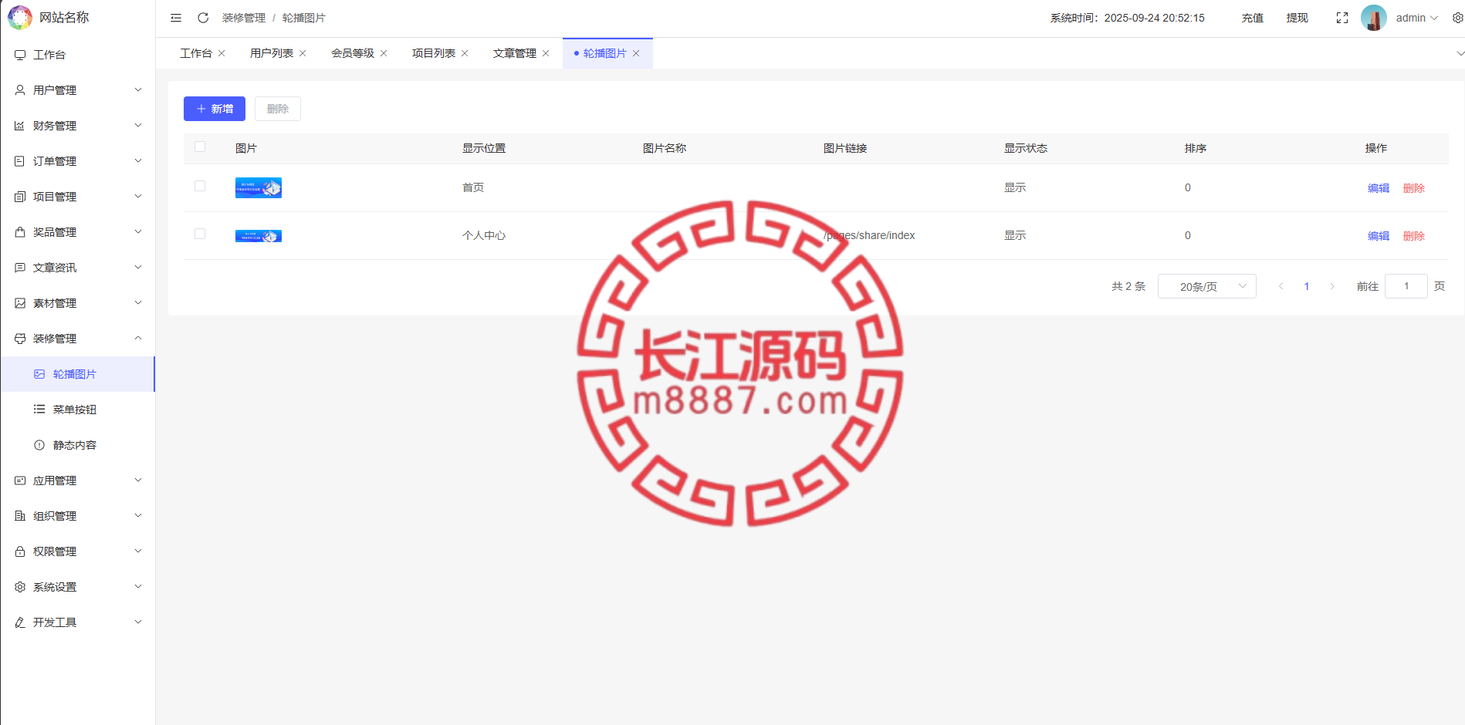Toggle the sidebar collapse icon

(176, 18)
